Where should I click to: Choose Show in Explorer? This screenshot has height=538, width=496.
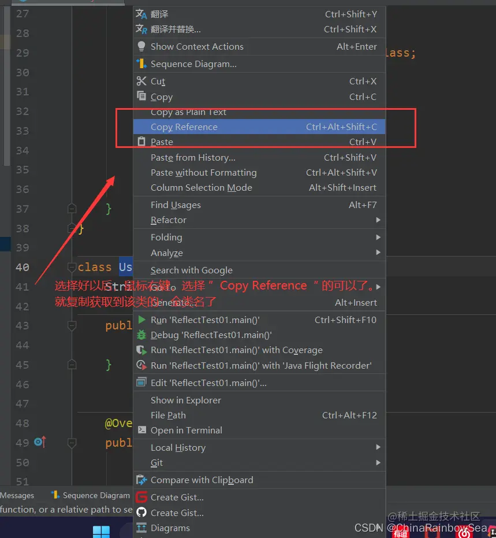[x=259, y=400]
